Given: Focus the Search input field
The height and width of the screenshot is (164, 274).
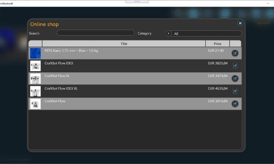Looking at the screenshot, I should [x=96, y=33].
